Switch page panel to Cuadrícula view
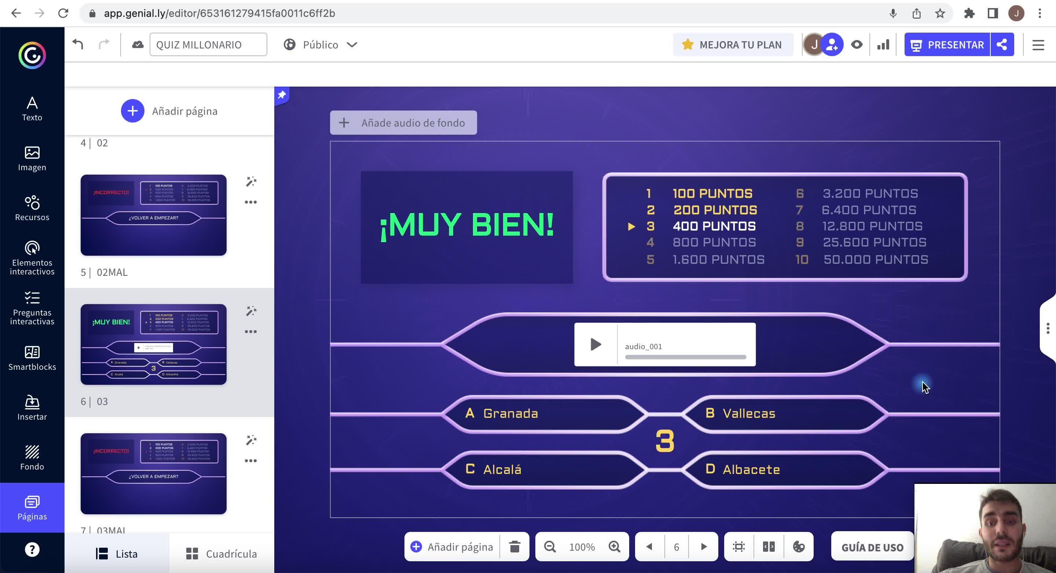This screenshot has width=1056, height=573. [x=221, y=554]
